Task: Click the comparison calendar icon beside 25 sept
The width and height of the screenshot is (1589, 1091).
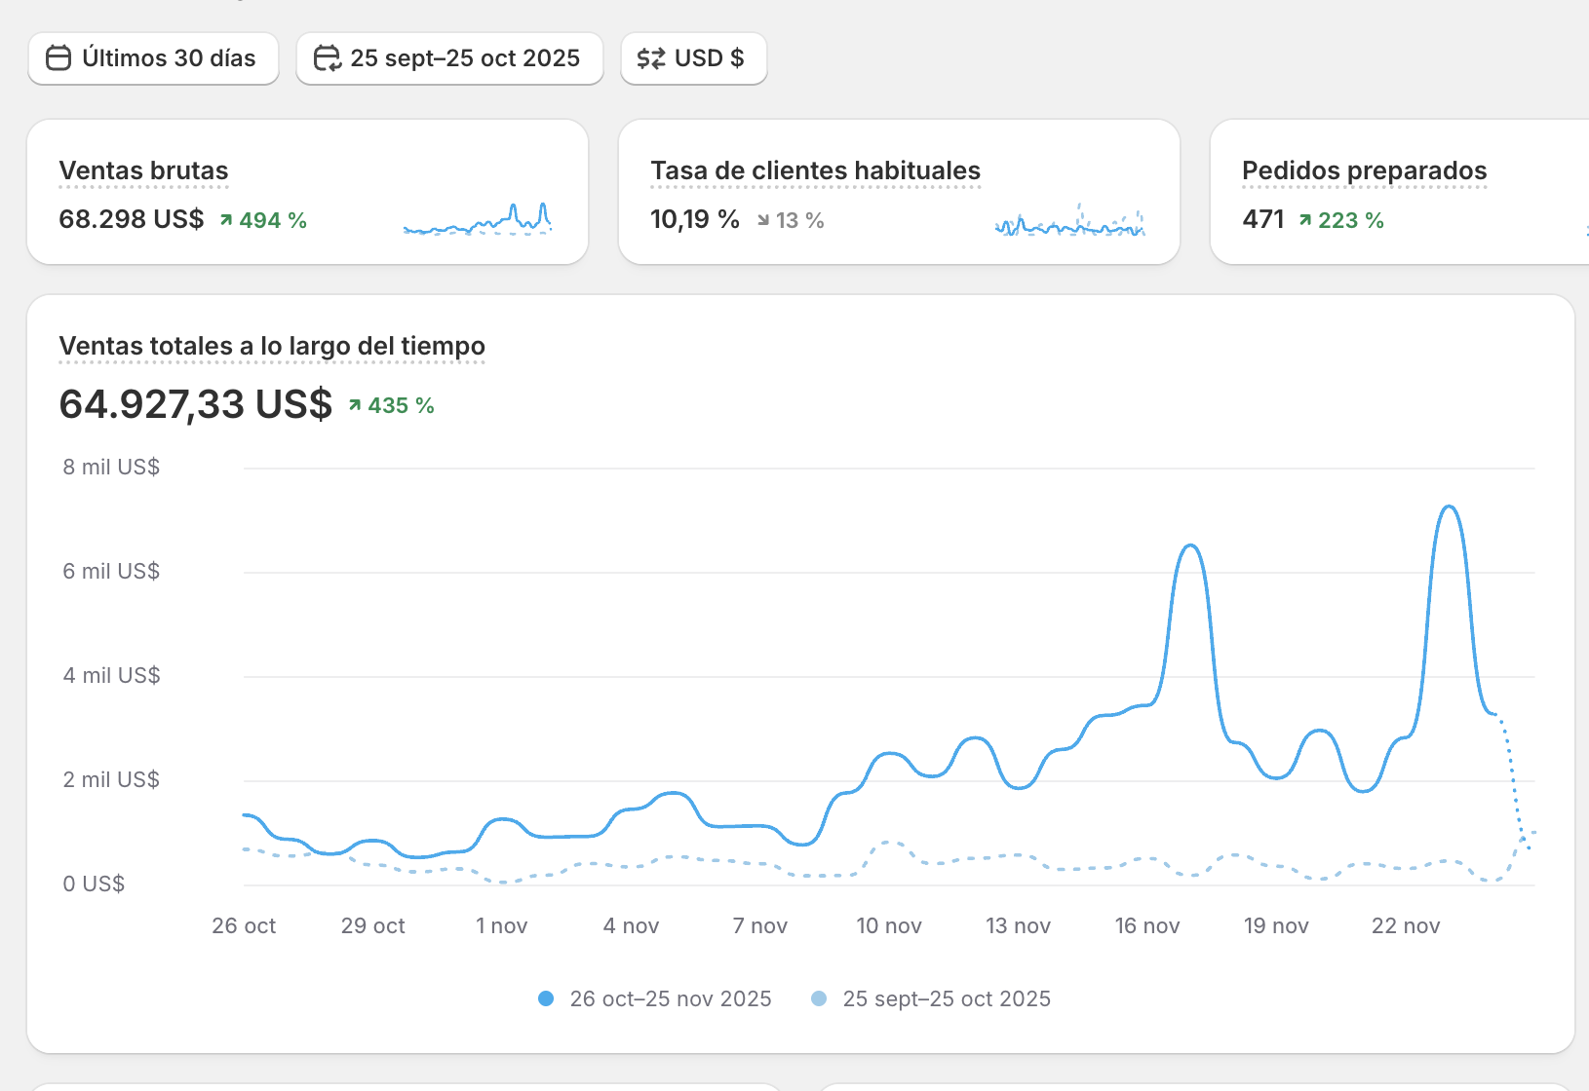Action: tap(327, 58)
